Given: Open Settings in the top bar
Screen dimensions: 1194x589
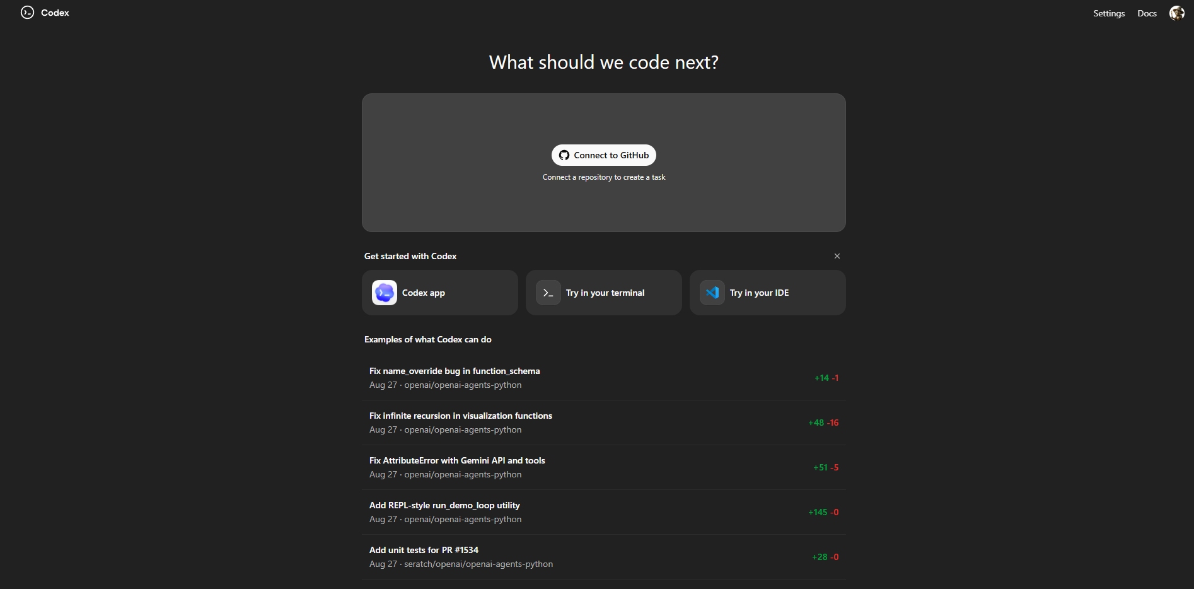Looking at the screenshot, I should 1109,13.
